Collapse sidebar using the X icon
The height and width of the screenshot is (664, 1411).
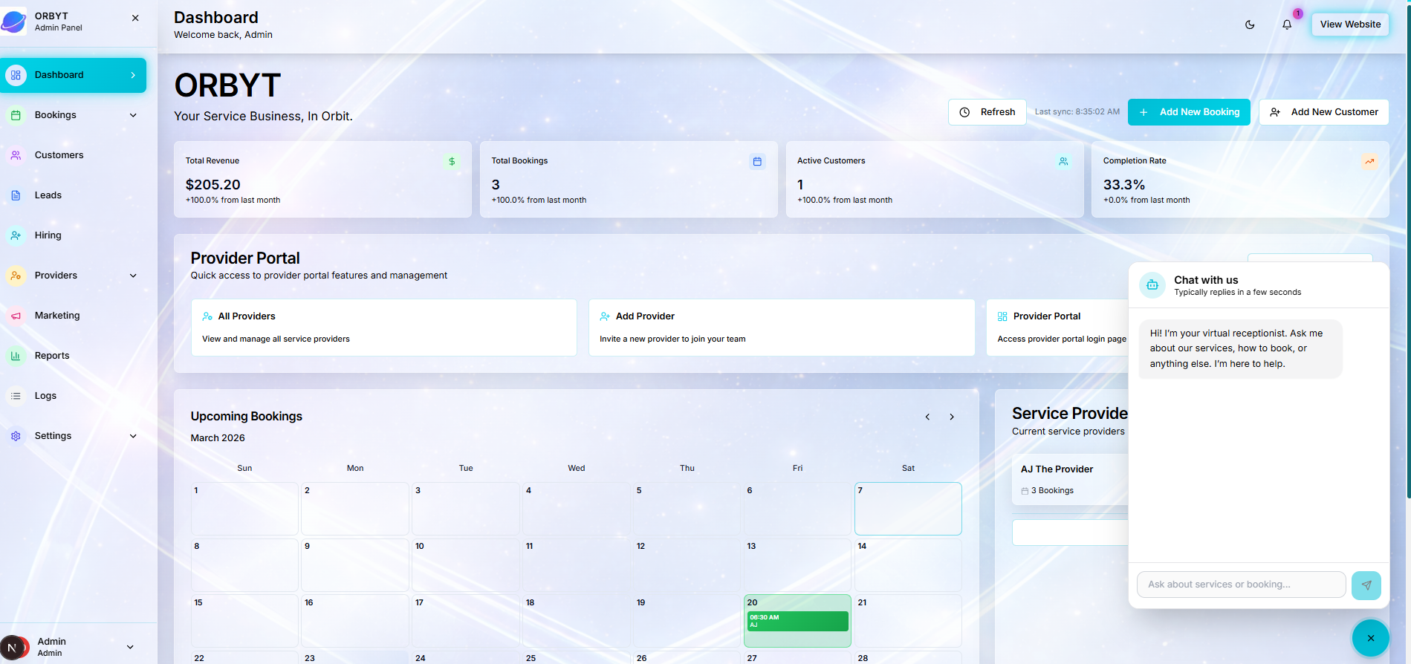point(135,18)
